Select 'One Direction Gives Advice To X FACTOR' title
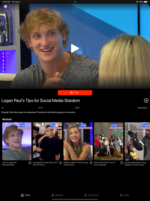Image resolution: width=150 pixels, height=201 pixels. point(45,164)
